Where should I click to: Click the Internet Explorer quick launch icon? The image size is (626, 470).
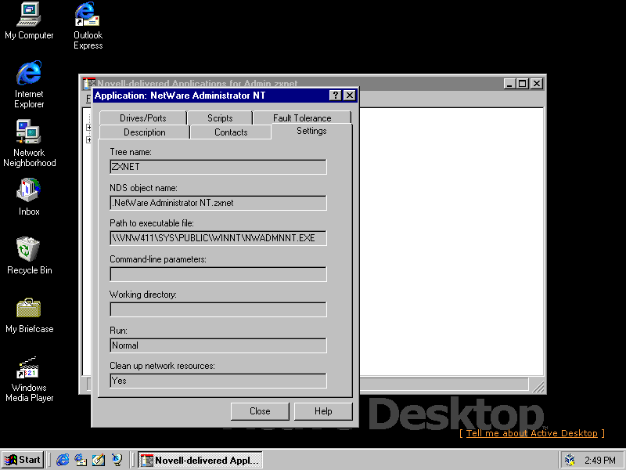click(63, 460)
